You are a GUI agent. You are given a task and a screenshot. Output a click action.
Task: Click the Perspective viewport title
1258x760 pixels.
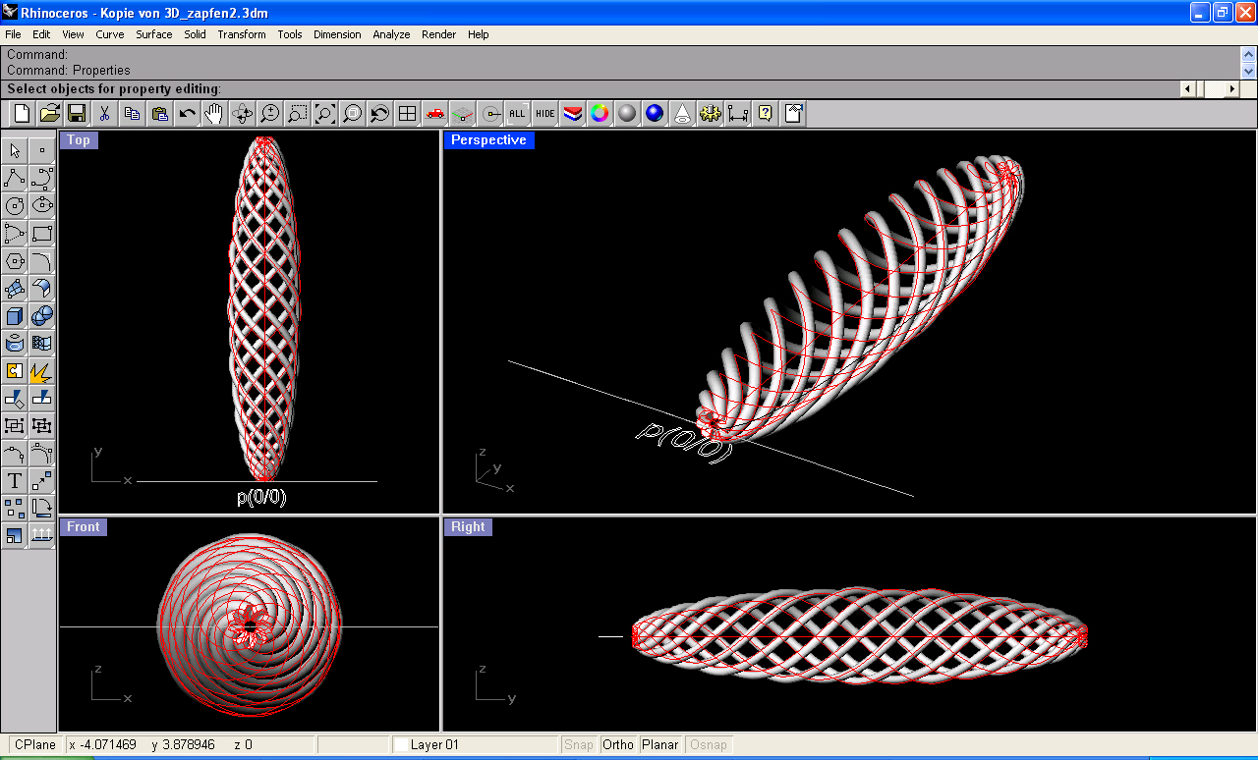coord(488,140)
